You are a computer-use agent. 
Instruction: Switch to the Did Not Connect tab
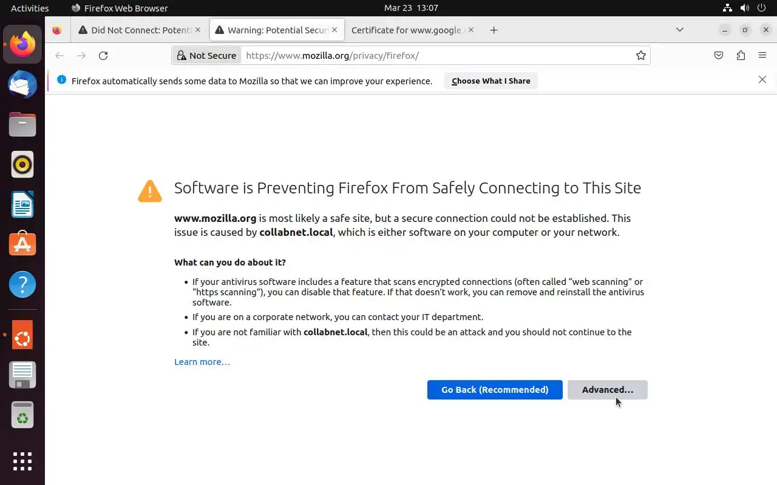(x=141, y=30)
